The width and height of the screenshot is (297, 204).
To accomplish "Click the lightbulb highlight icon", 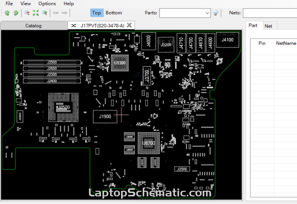I will (x=215, y=13).
